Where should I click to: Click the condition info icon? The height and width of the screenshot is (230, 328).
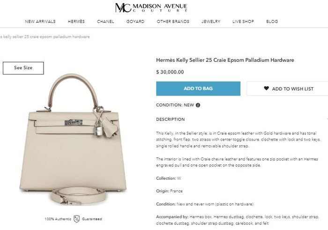pos(198,105)
